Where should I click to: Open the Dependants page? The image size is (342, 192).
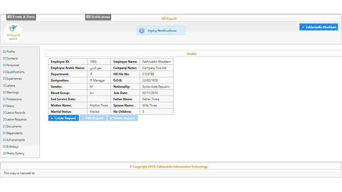click(14, 133)
